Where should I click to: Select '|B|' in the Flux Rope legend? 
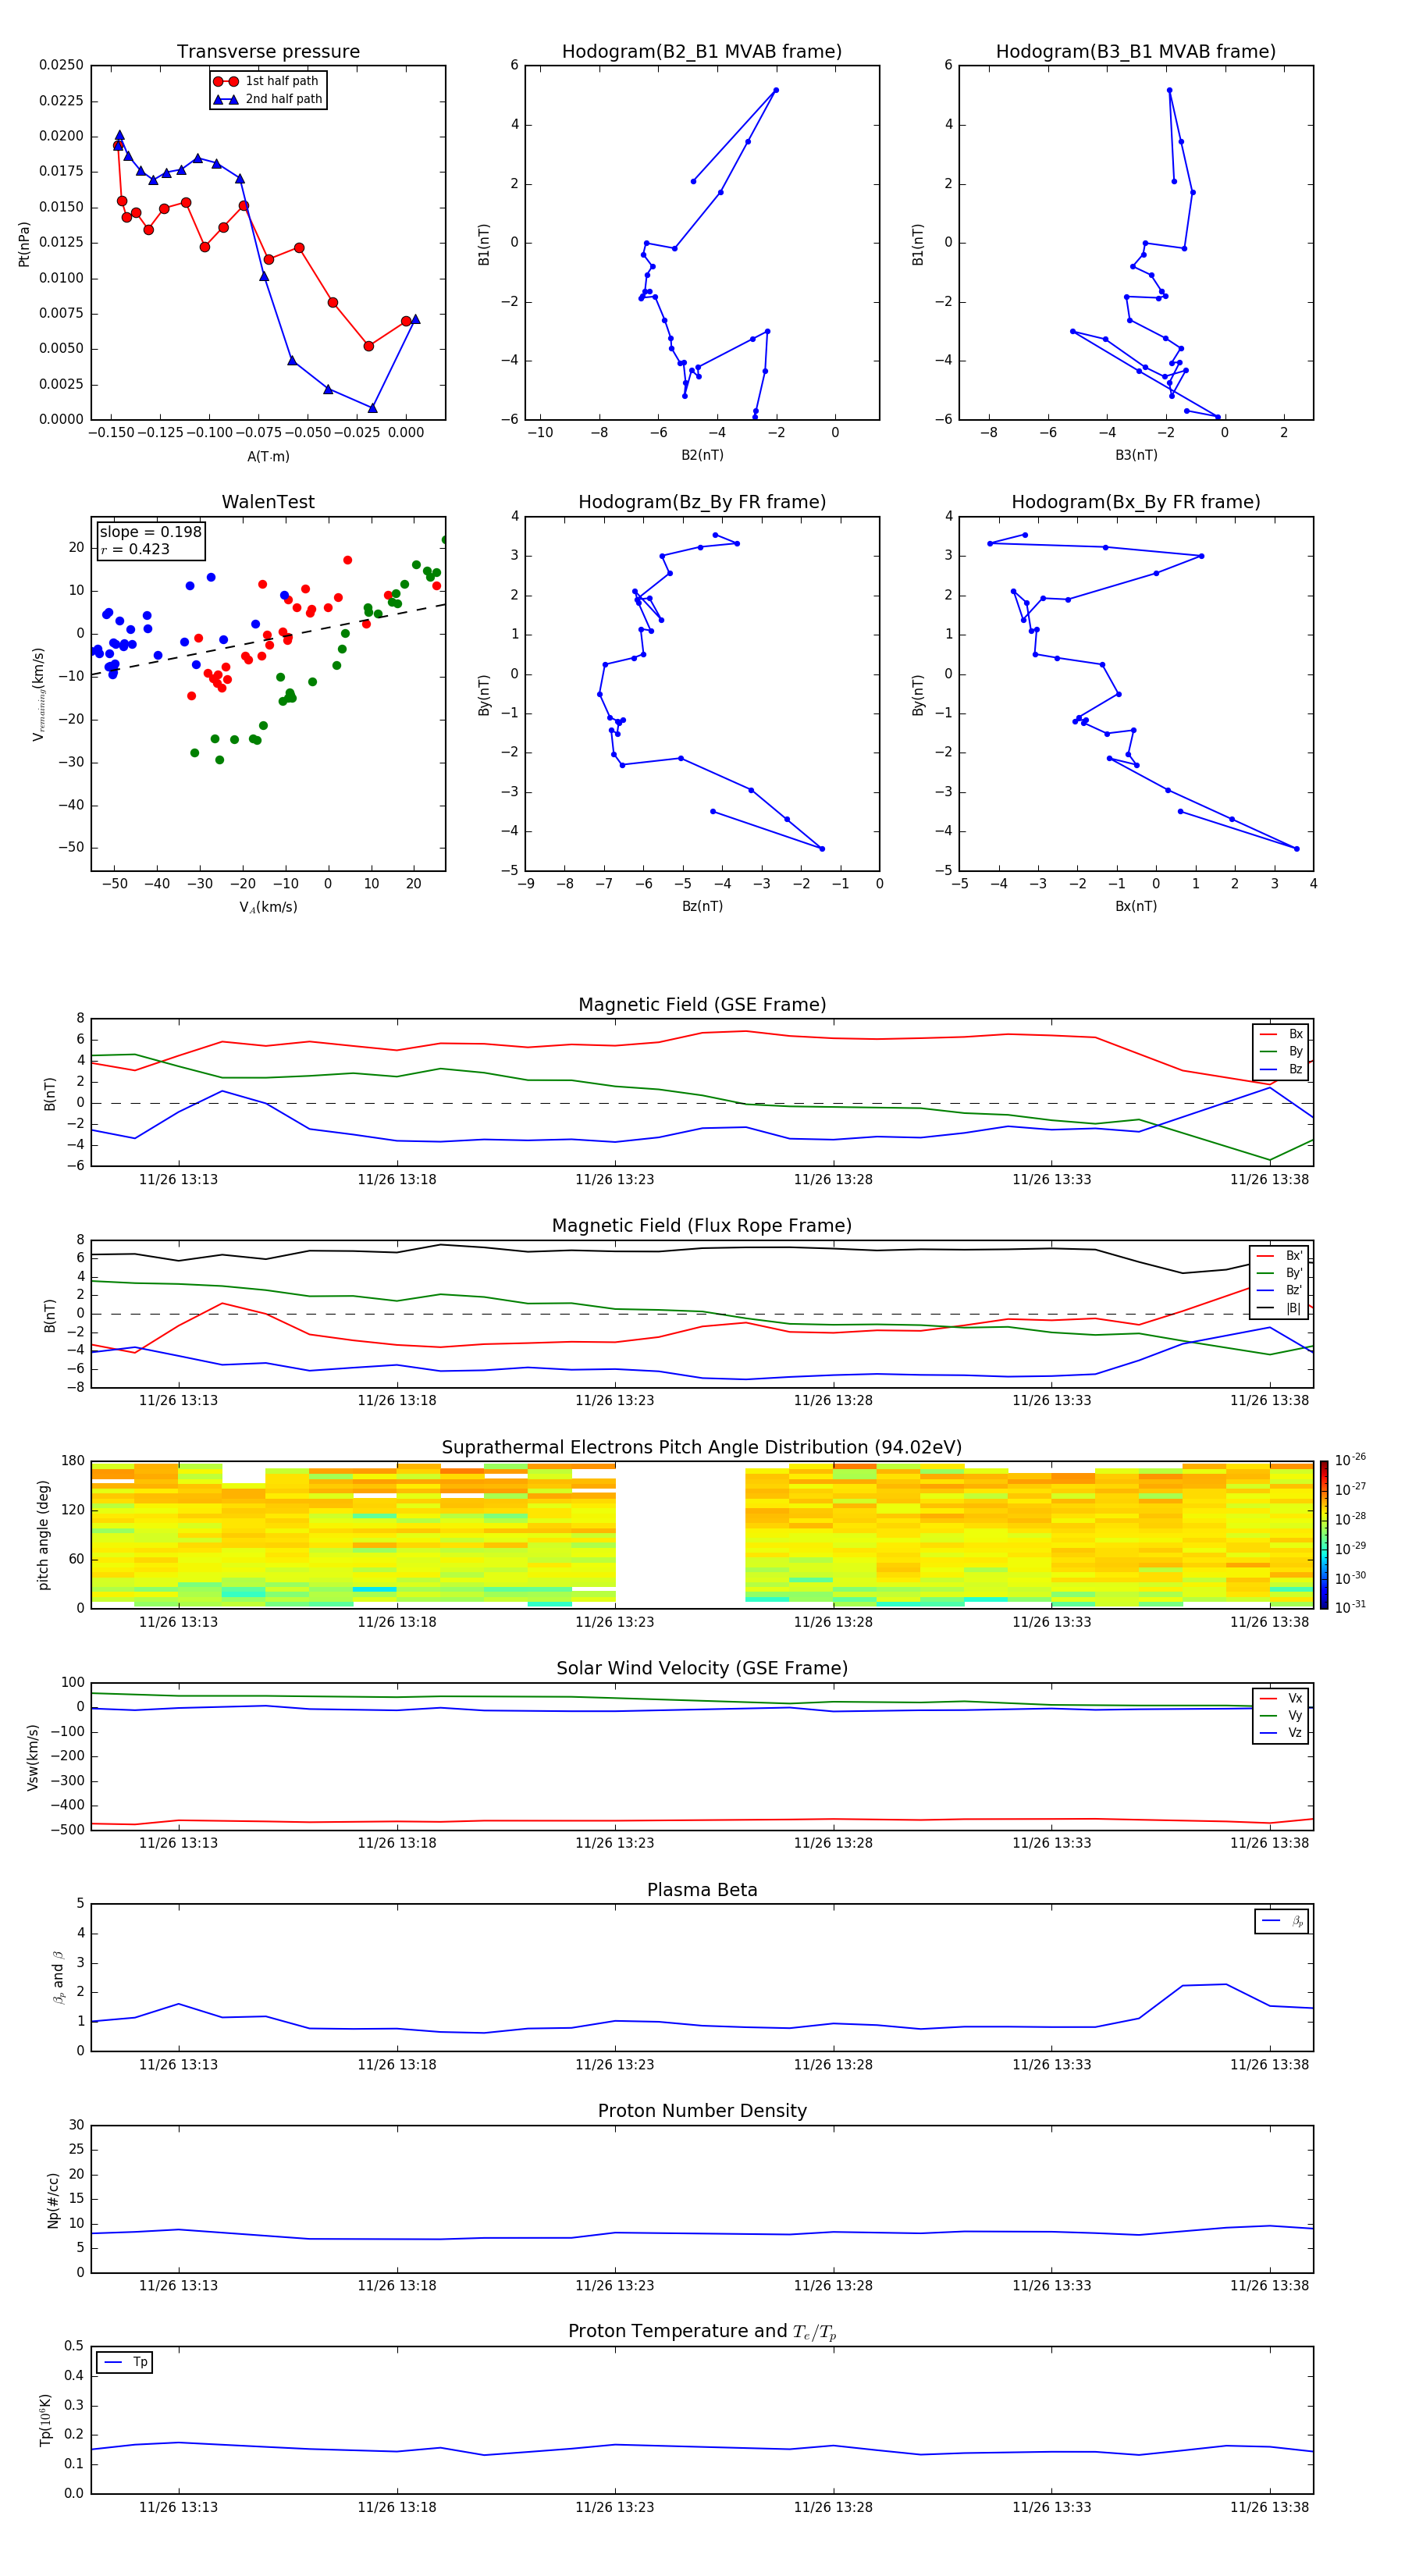pos(1280,1308)
